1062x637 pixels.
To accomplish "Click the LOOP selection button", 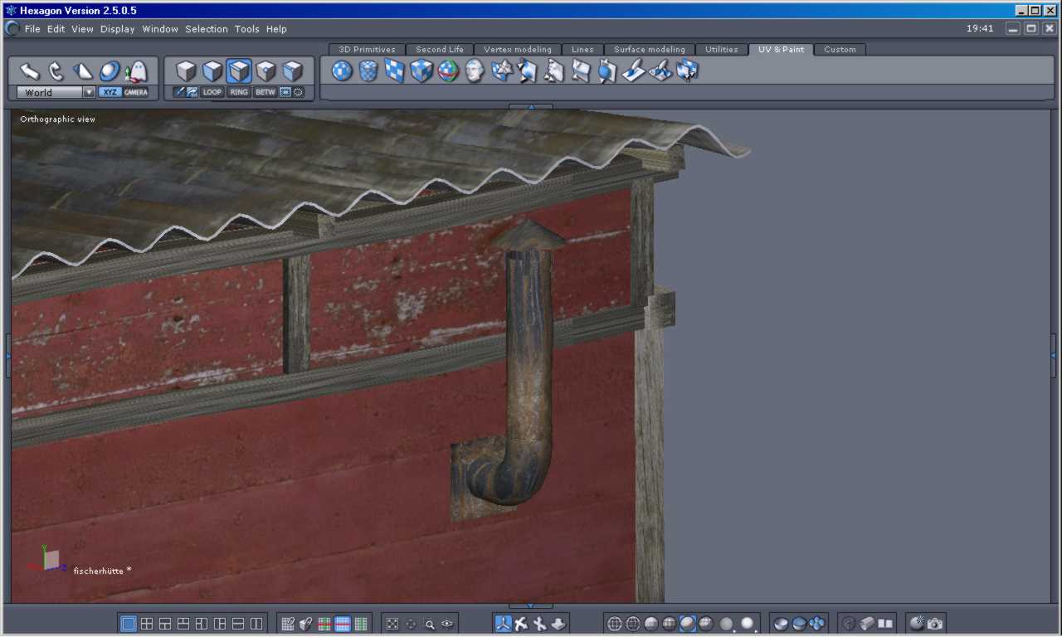I will click(x=212, y=92).
